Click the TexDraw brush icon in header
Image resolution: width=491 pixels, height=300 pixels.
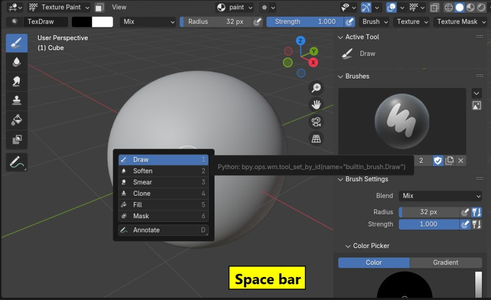point(14,21)
